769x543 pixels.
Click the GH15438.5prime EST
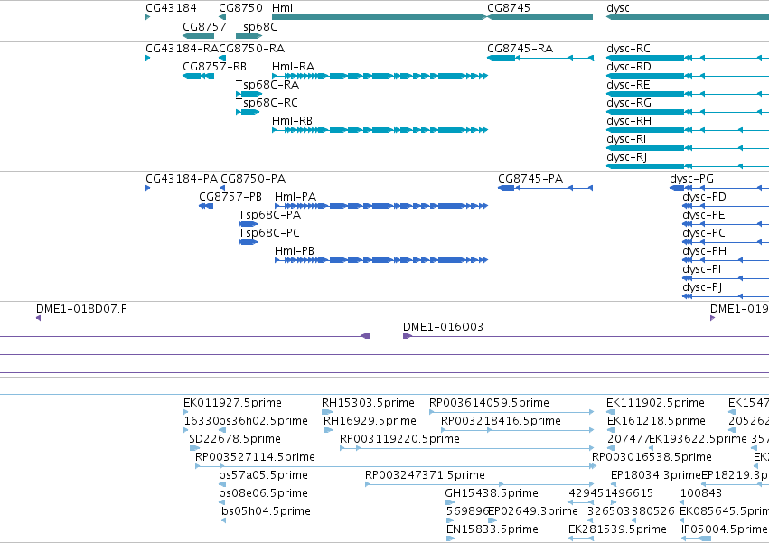point(450,502)
